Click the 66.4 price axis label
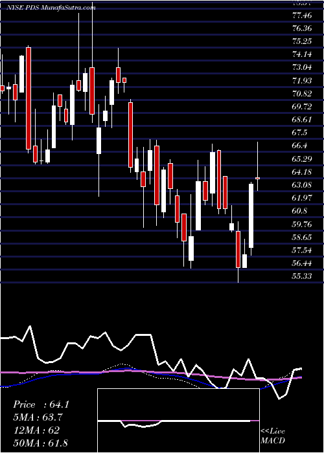Screen dimensions: 324x453 click(299, 146)
